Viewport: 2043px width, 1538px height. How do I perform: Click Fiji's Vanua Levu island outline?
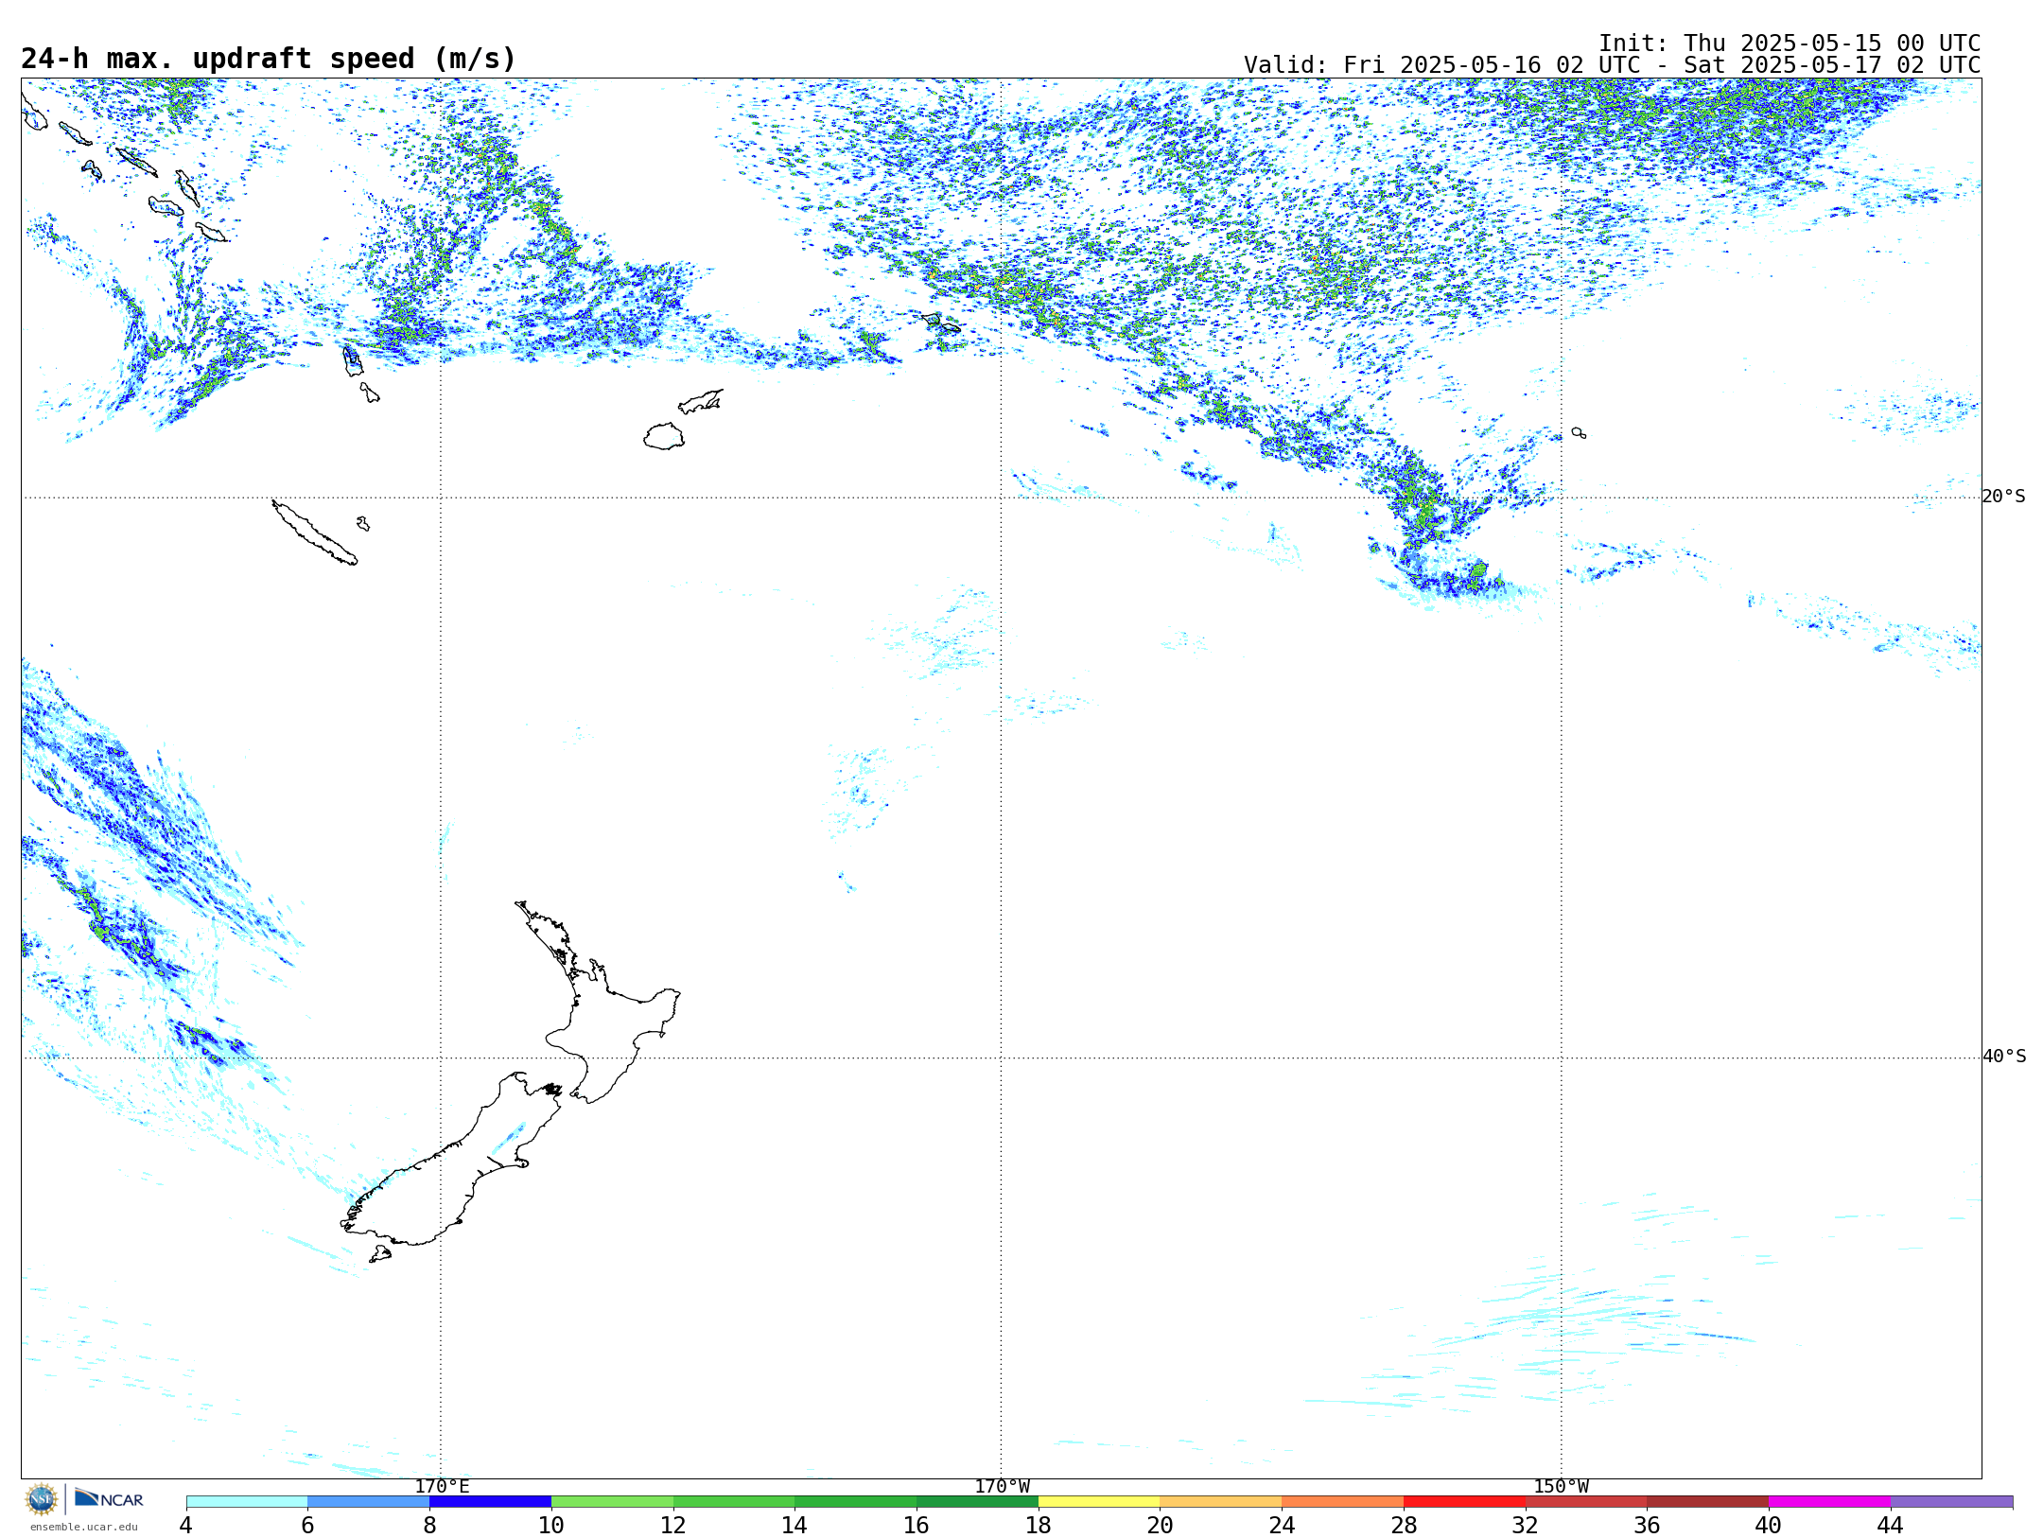pos(701,402)
